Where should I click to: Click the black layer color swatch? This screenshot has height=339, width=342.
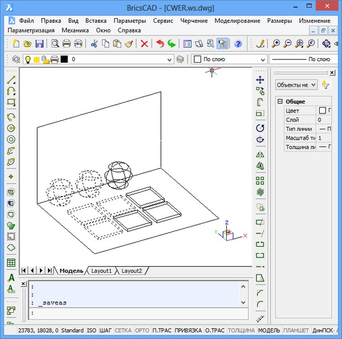pos(64,59)
